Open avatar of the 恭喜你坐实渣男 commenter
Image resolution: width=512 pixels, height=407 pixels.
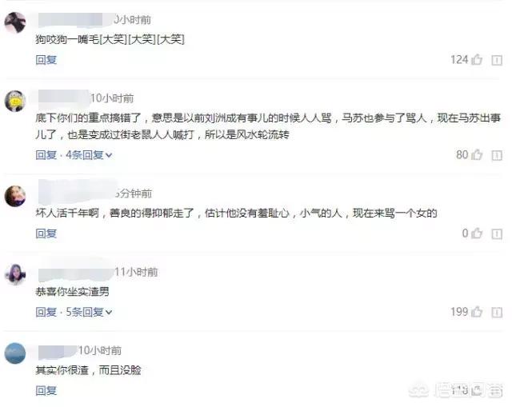[x=15, y=274]
